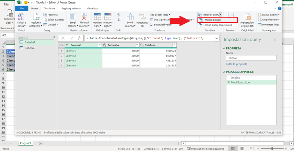Switch to the Visualizza tab

92,8
